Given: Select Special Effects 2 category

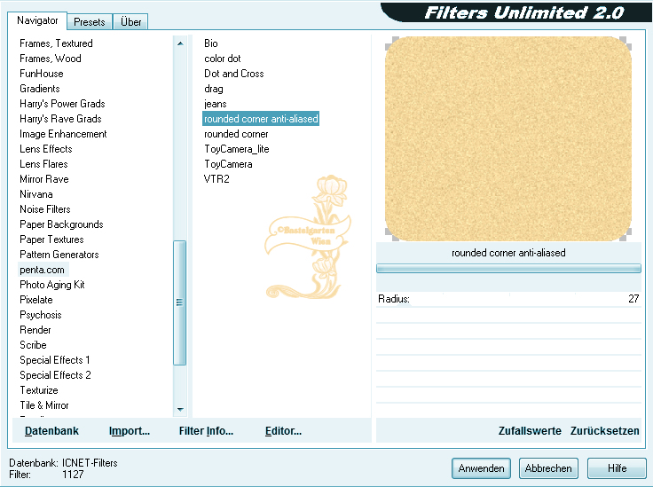Looking at the screenshot, I should coord(55,375).
